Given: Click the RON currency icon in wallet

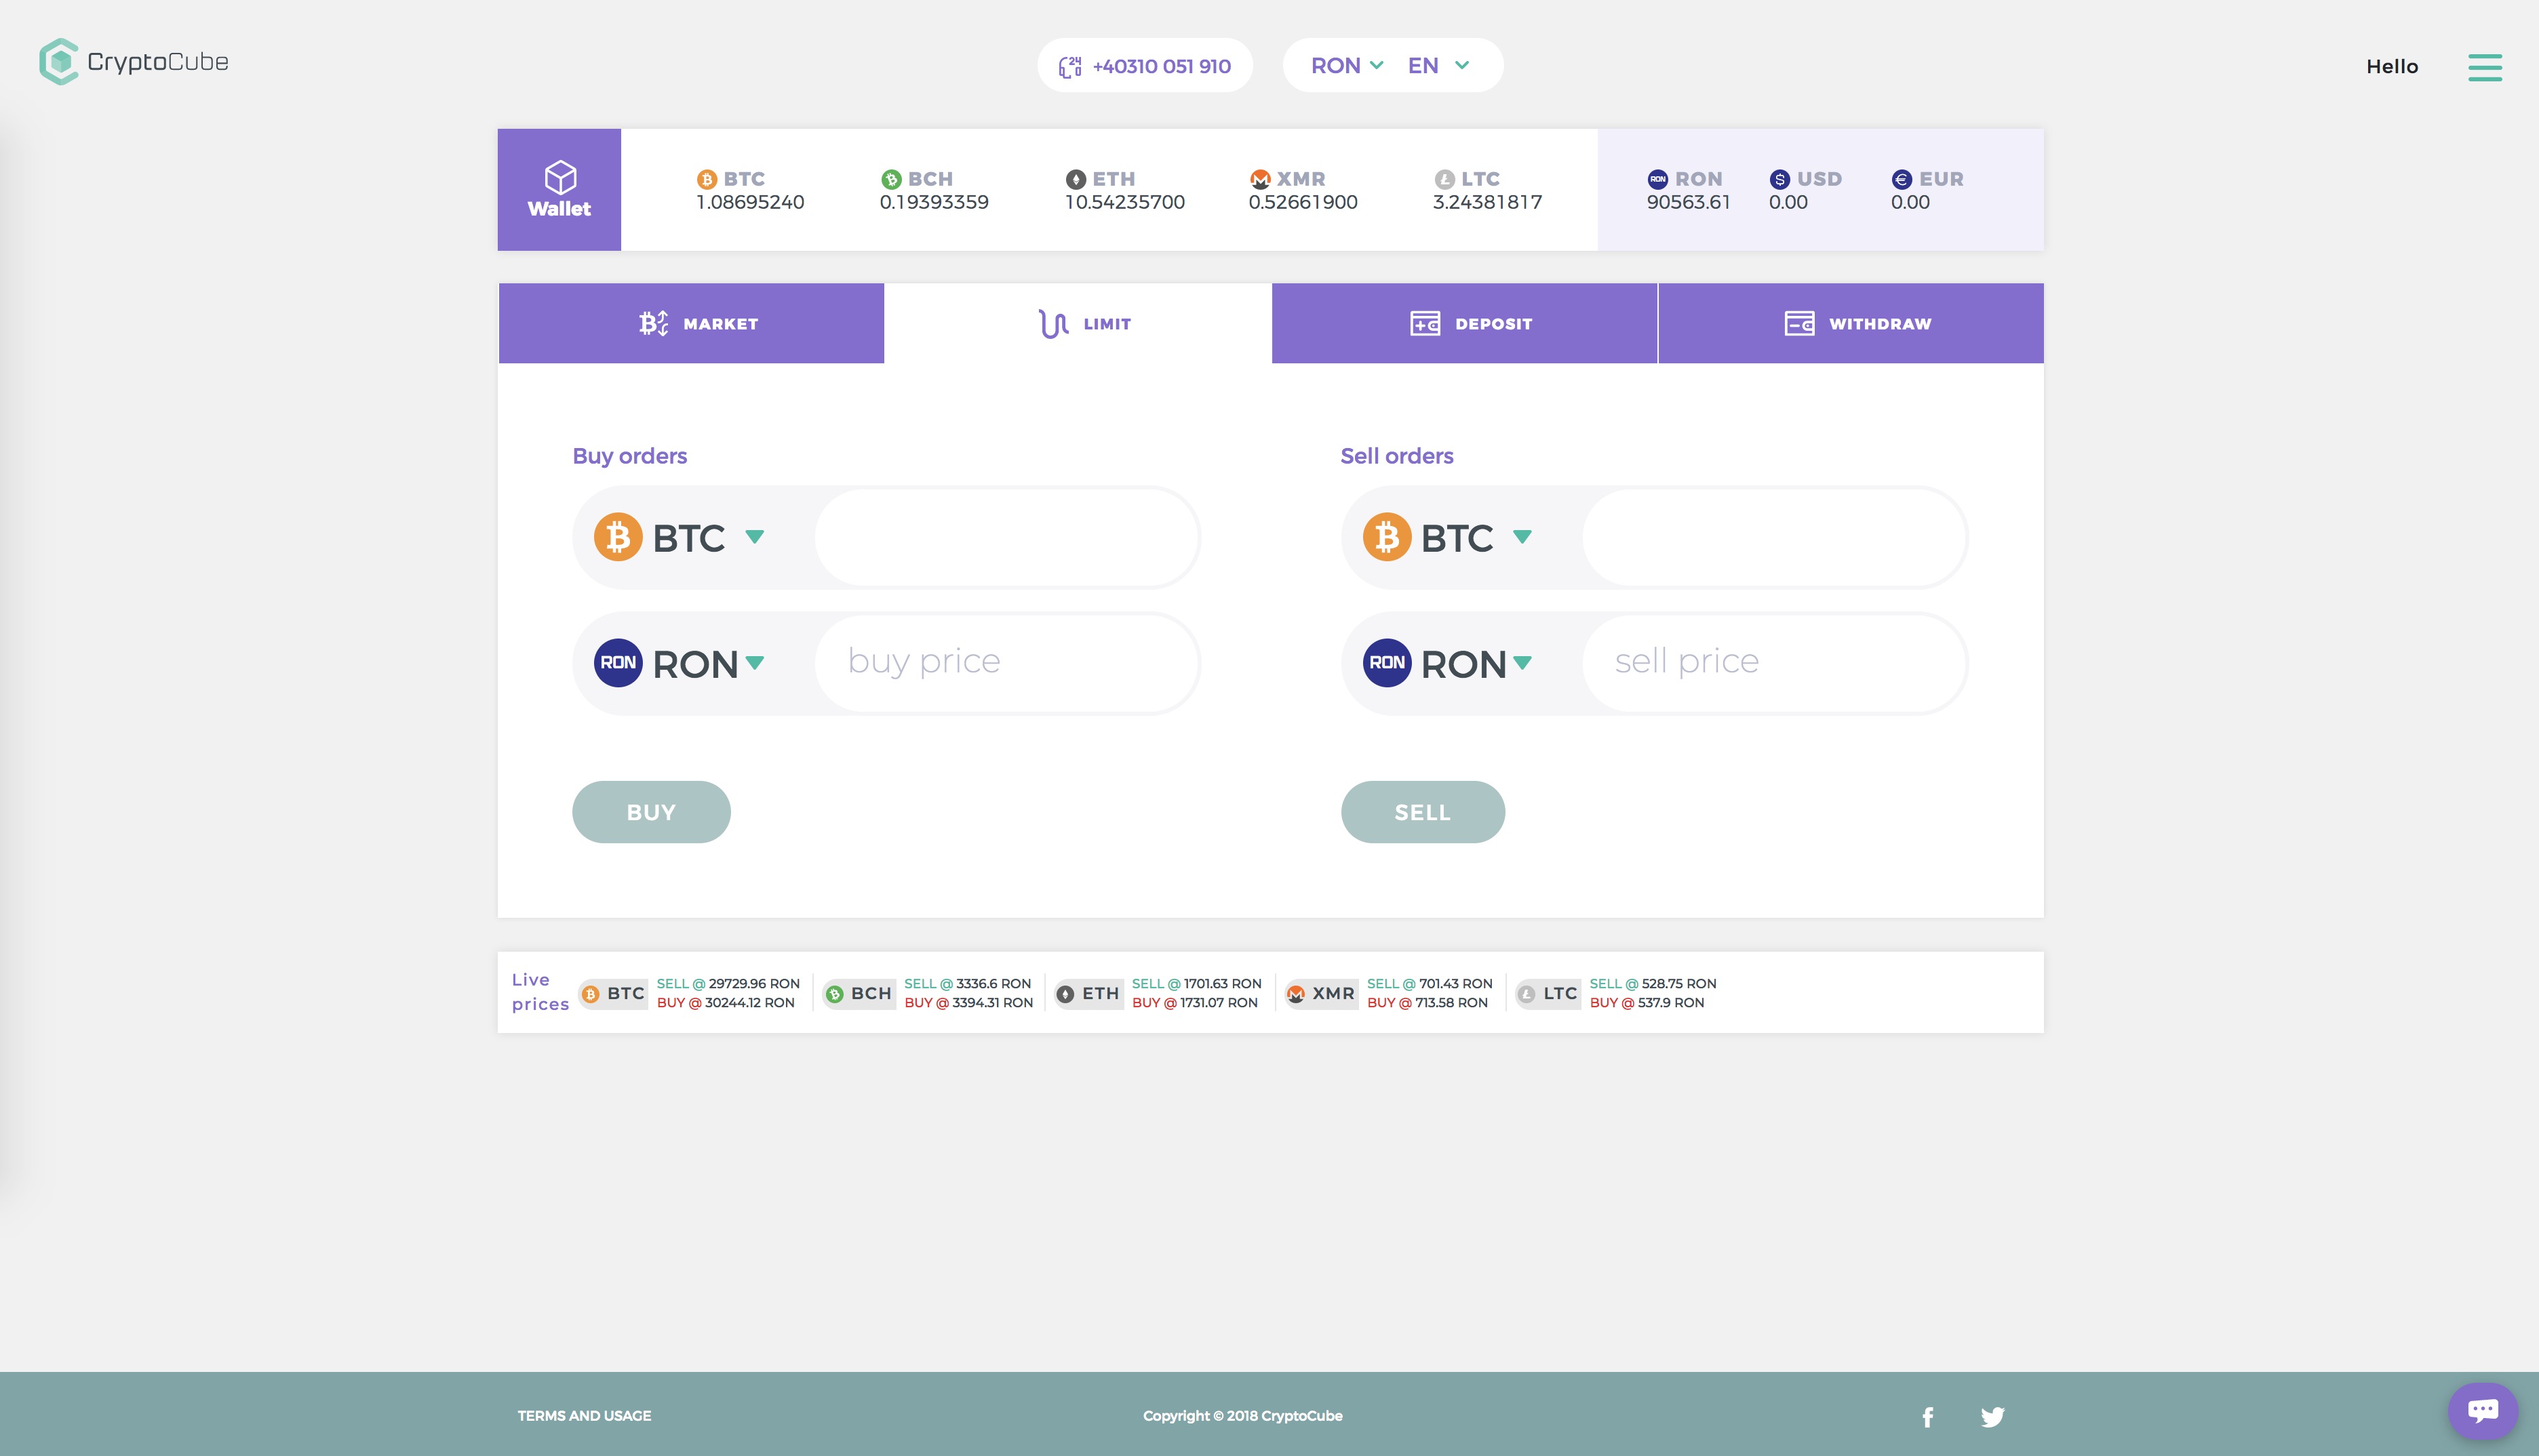Looking at the screenshot, I should point(1657,179).
